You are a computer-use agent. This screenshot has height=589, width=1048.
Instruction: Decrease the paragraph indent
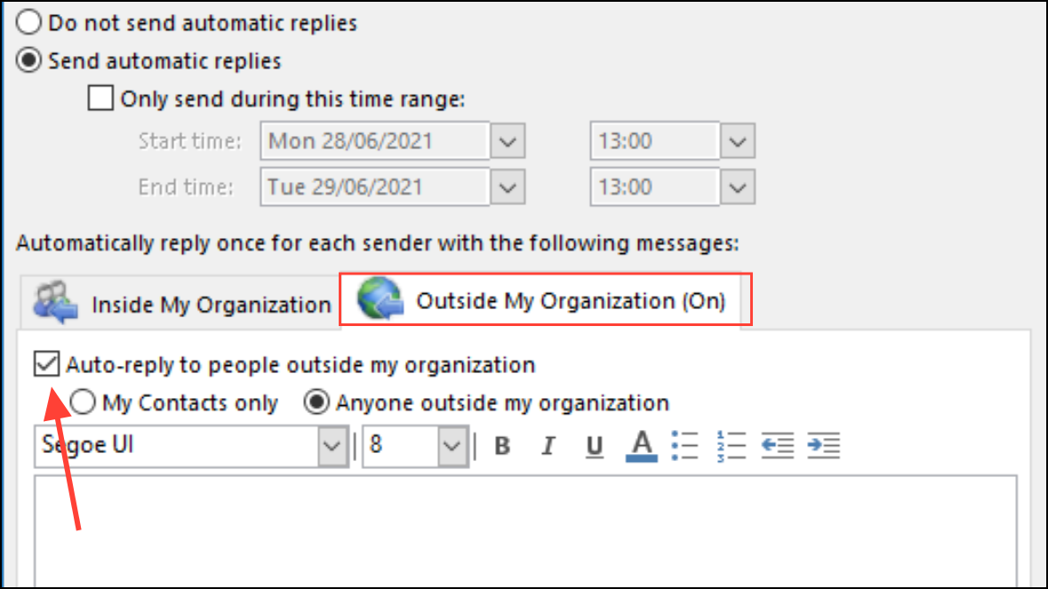click(x=777, y=445)
